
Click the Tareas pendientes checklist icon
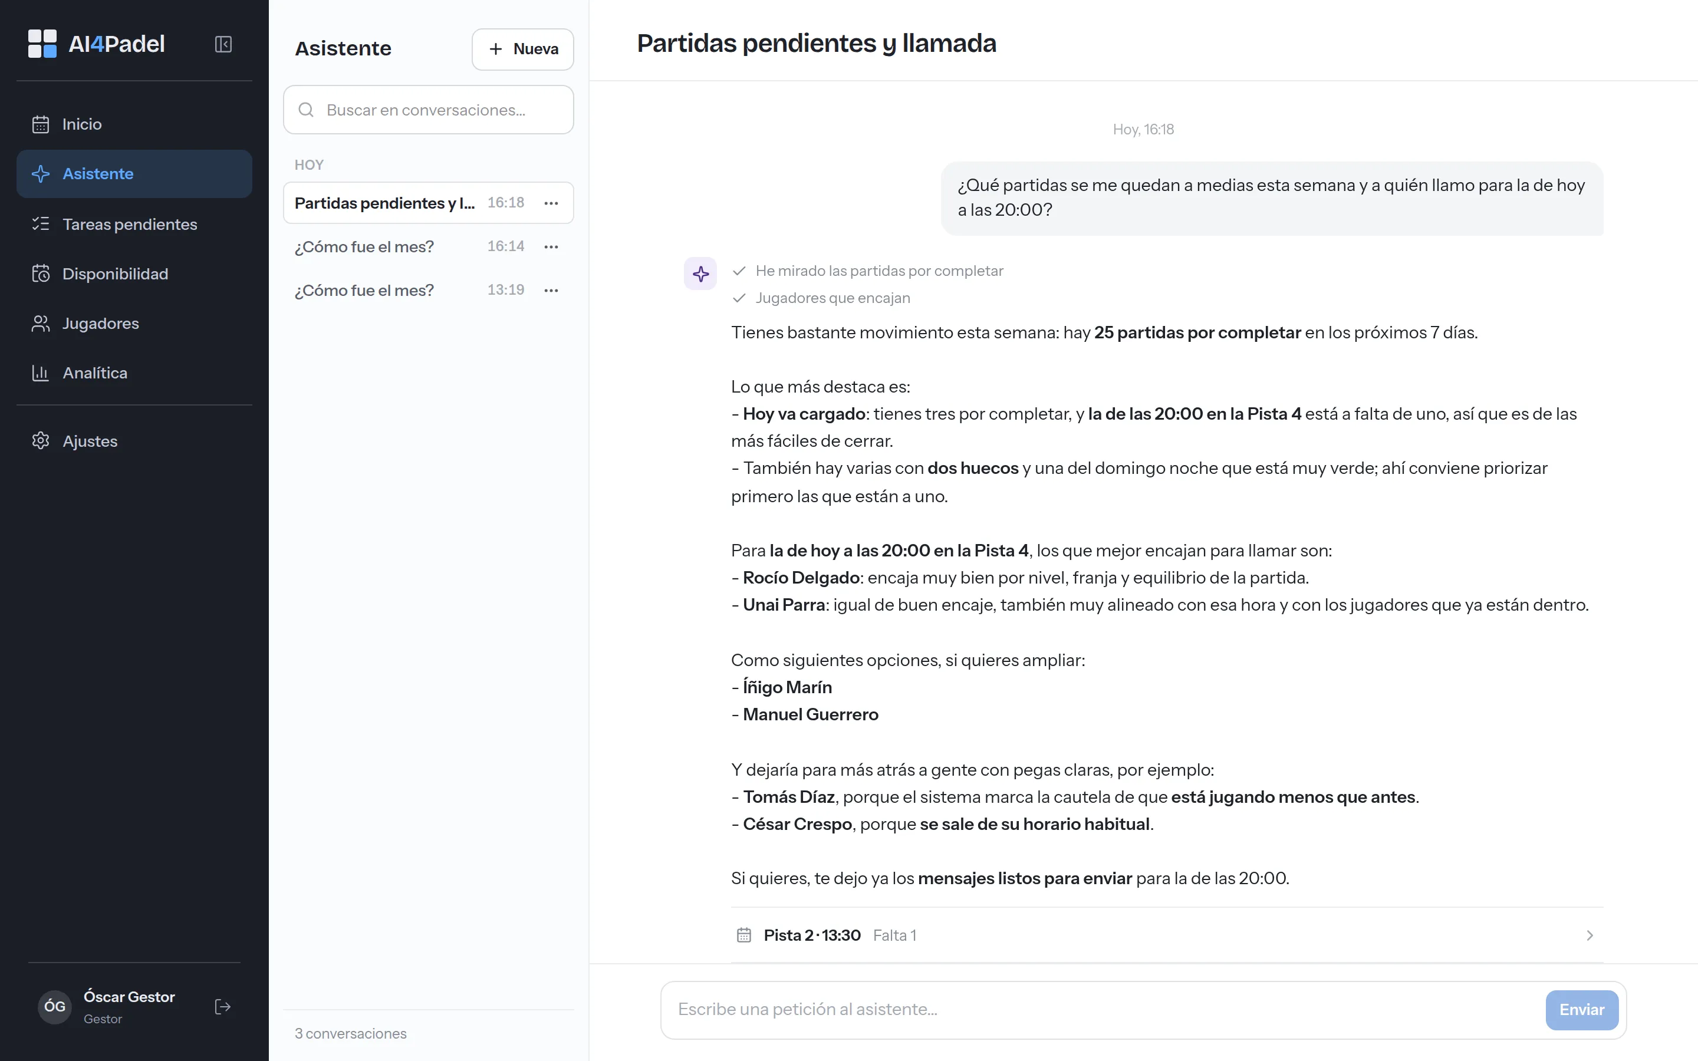point(41,224)
